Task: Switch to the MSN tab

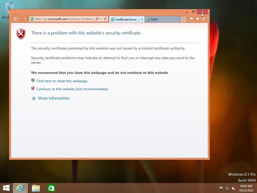Action: (162, 19)
